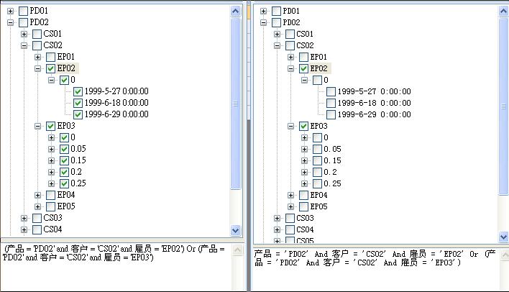Uncheck the EP02 checkbox in left tree
Image resolution: width=509 pixels, height=292 pixels.
50,68
